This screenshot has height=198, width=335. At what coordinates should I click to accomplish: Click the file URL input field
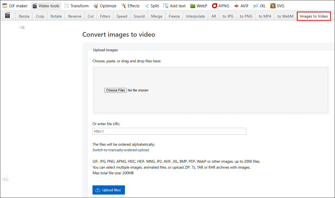pos(169,131)
